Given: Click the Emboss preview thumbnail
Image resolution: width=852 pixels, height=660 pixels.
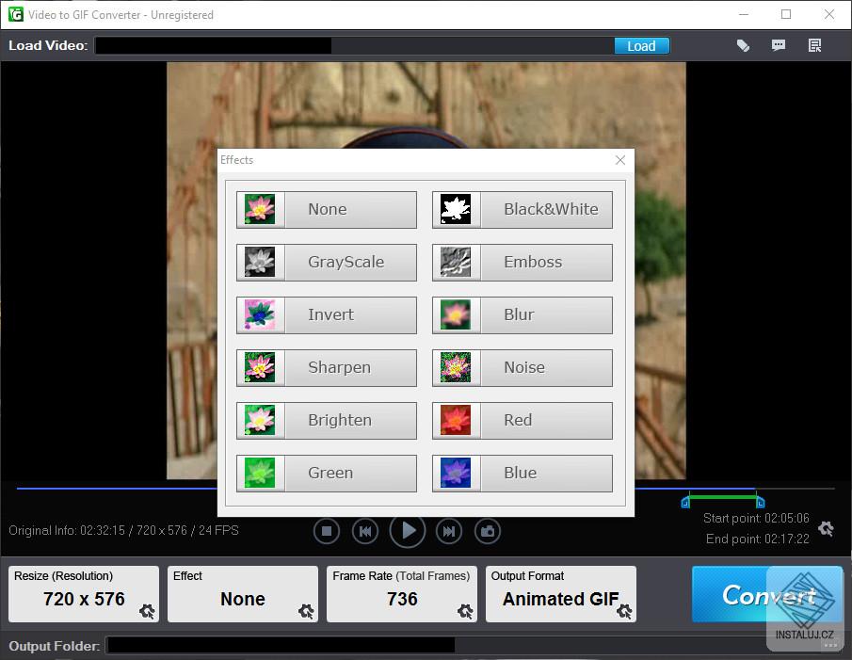Looking at the screenshot, I should click(456, 262).
